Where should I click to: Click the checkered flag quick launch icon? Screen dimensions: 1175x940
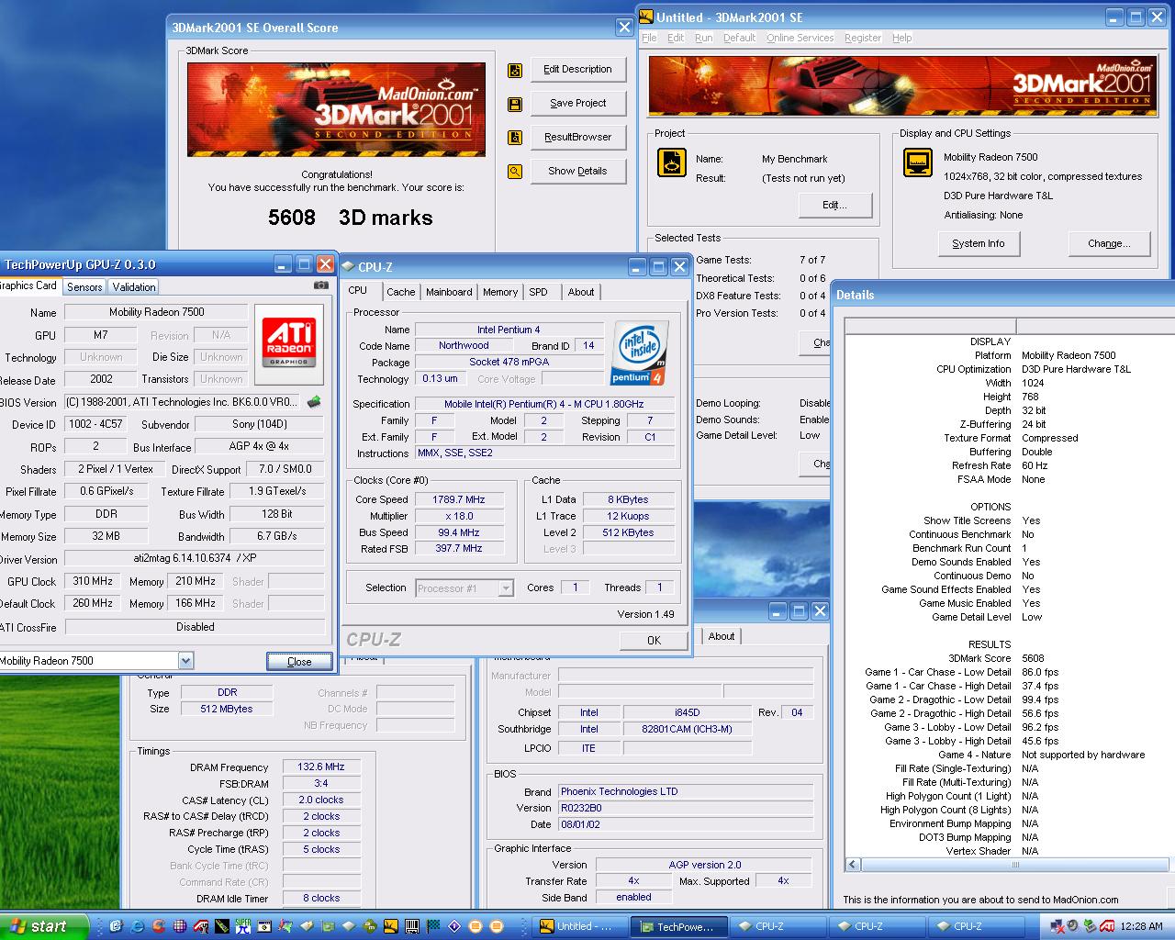432,926
